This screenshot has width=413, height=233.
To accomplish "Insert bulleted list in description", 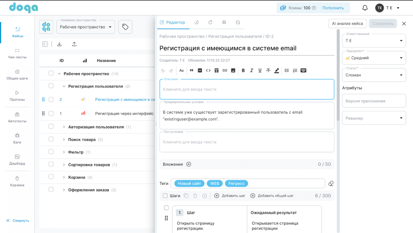I will click(x=286, y=71).
